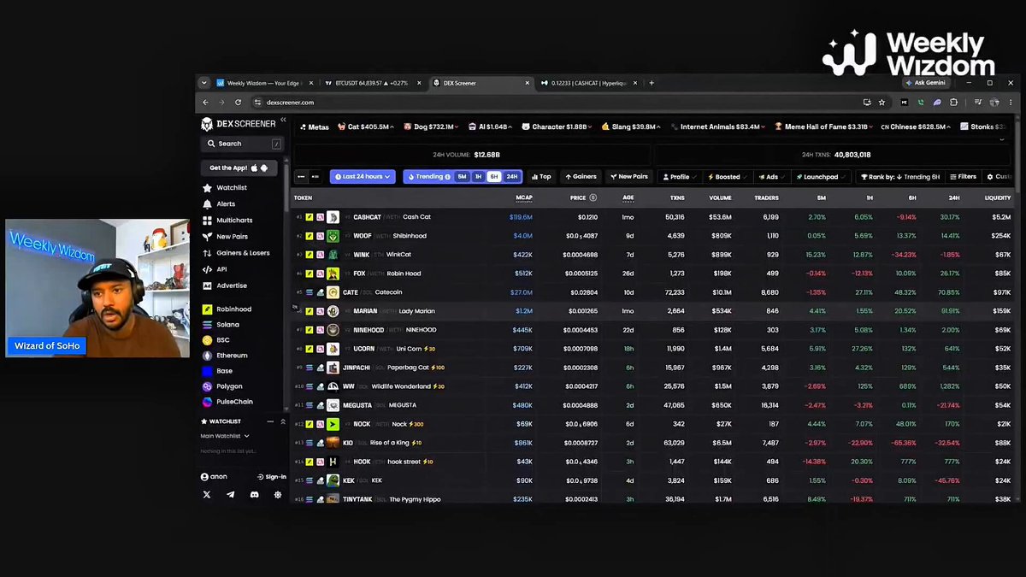This screenshot has height=577, width=1026.
Task: Open the Watchlist star icon in sidebar
Action: pyautogui.click(x=208, y=188)
